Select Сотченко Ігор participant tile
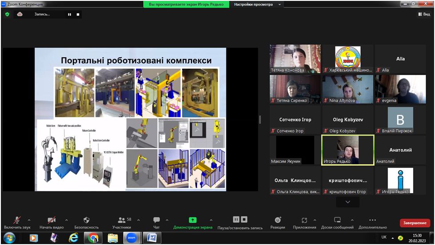 click(295, 119)
